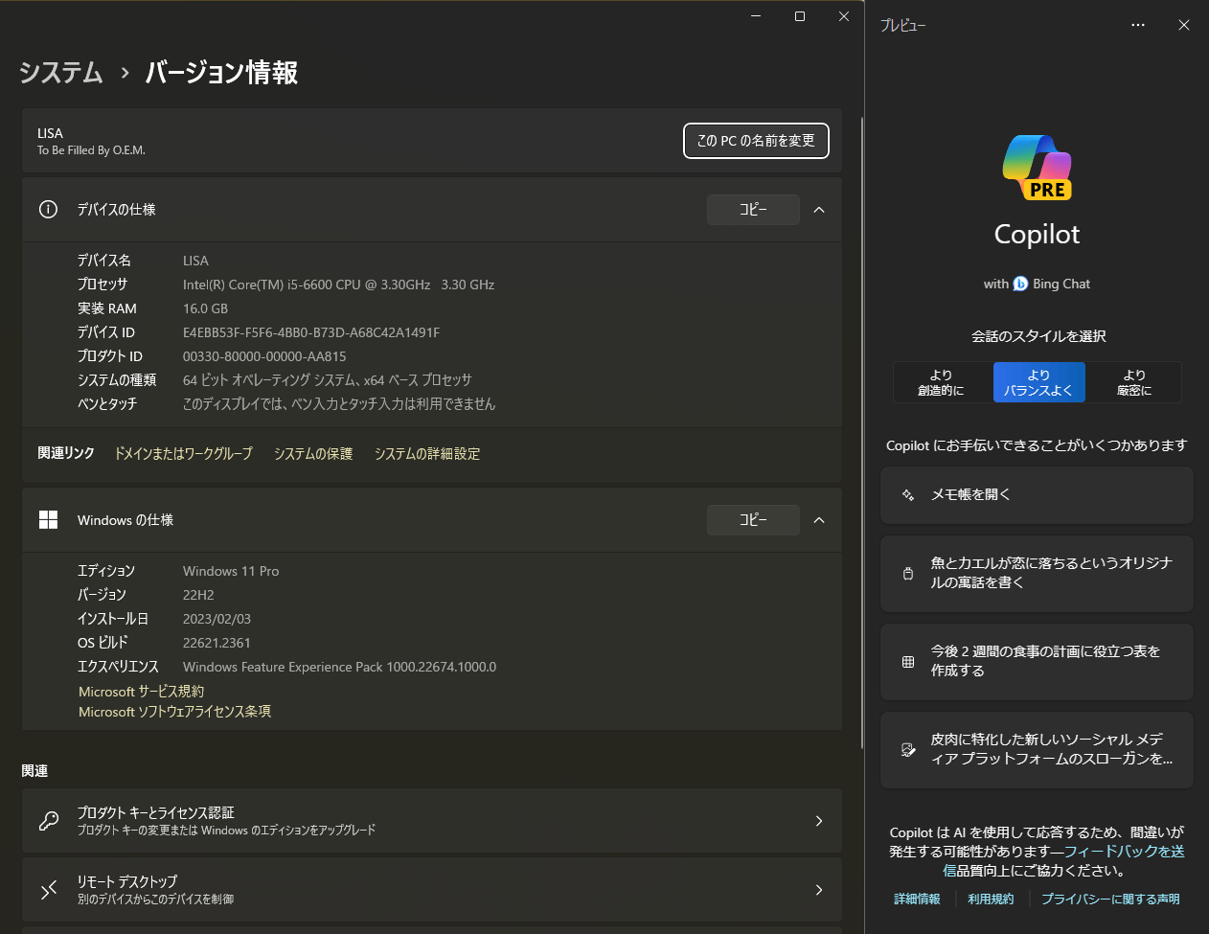Click the icon beside the 魚とカエル suggestion

908,574
